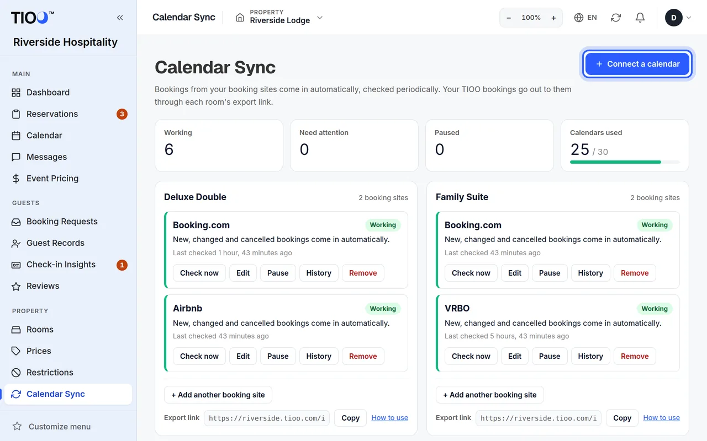Click Family Suite export link field

pos(539,418)
